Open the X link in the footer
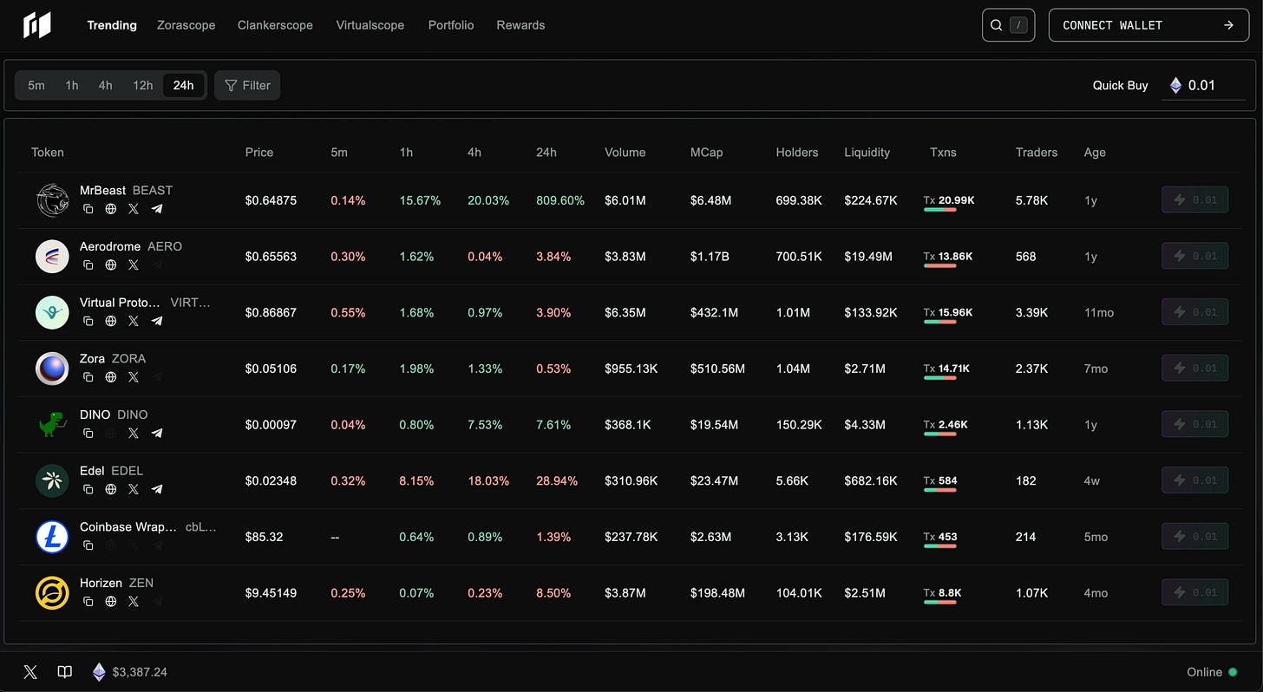This screenshot has height=692, width=1263. [x=30, y=672]
